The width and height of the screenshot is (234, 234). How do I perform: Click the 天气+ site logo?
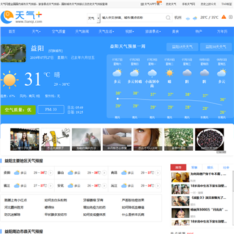21,17
